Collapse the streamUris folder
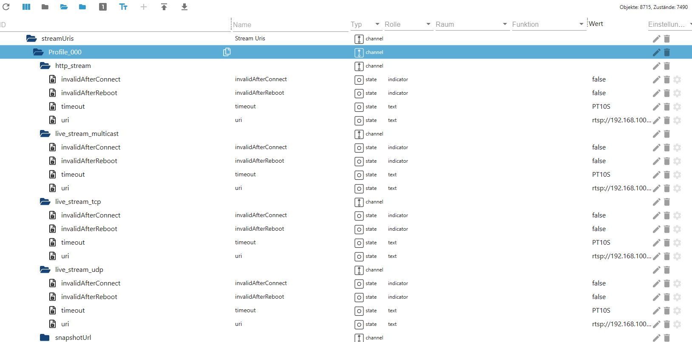The height and width of the screenshot is (342, 692). (31, 38)
